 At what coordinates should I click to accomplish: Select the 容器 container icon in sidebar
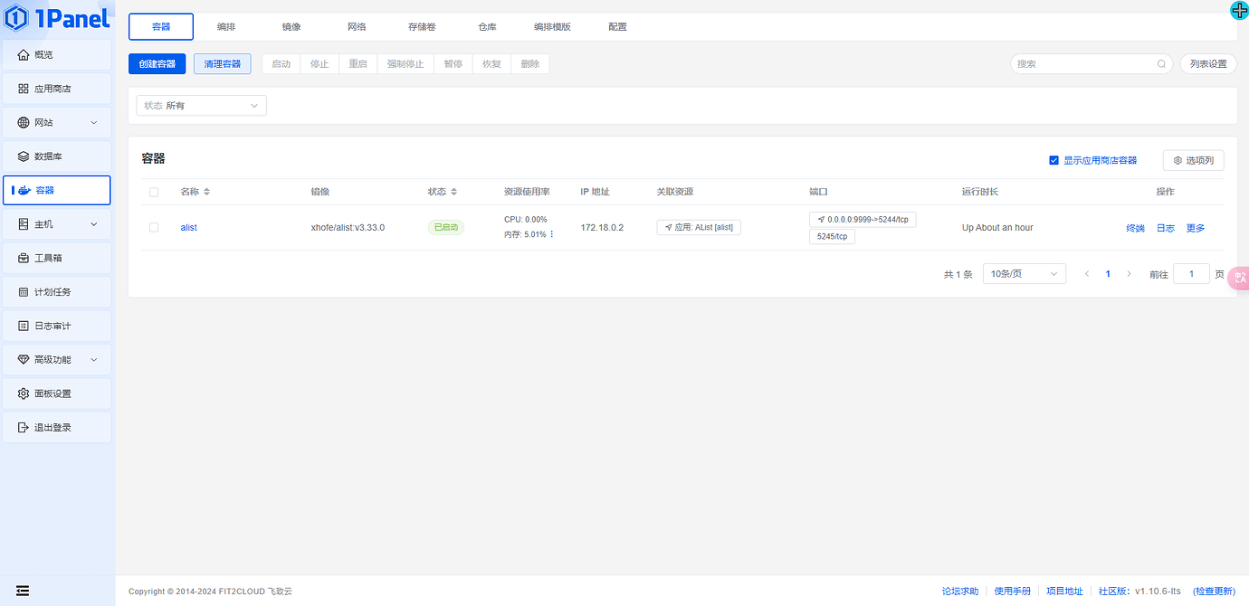[x=25, y=190]
